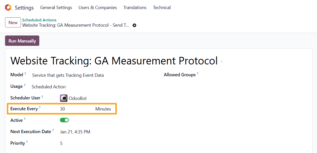Edit the Execute Every value of 30
The width and height of the screenshot is (317, 153).
(62, 109)
